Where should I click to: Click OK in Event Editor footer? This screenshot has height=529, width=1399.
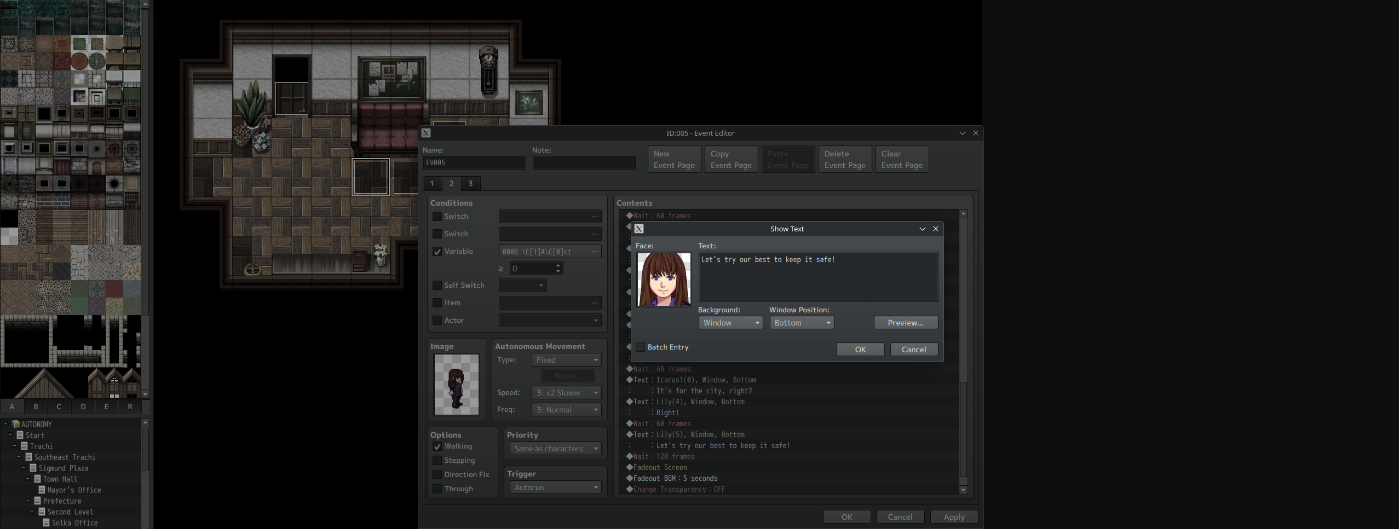pos(847,517)
